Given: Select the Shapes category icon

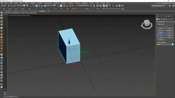Looking at the screenshot, I should click(160, 19).
